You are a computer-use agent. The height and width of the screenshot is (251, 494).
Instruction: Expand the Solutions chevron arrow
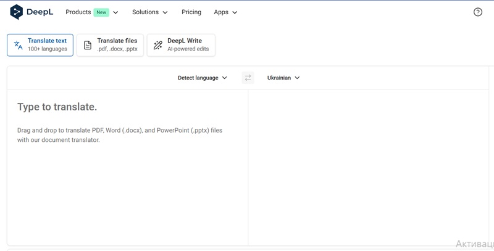[x=165, y=12]
